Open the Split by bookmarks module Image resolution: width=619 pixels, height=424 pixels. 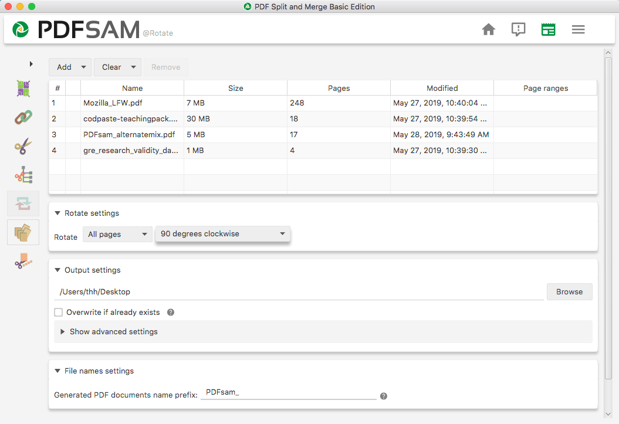23,175
